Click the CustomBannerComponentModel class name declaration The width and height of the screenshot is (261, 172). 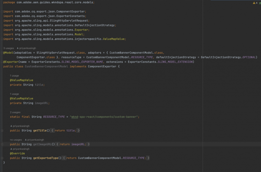pos(46,66)
